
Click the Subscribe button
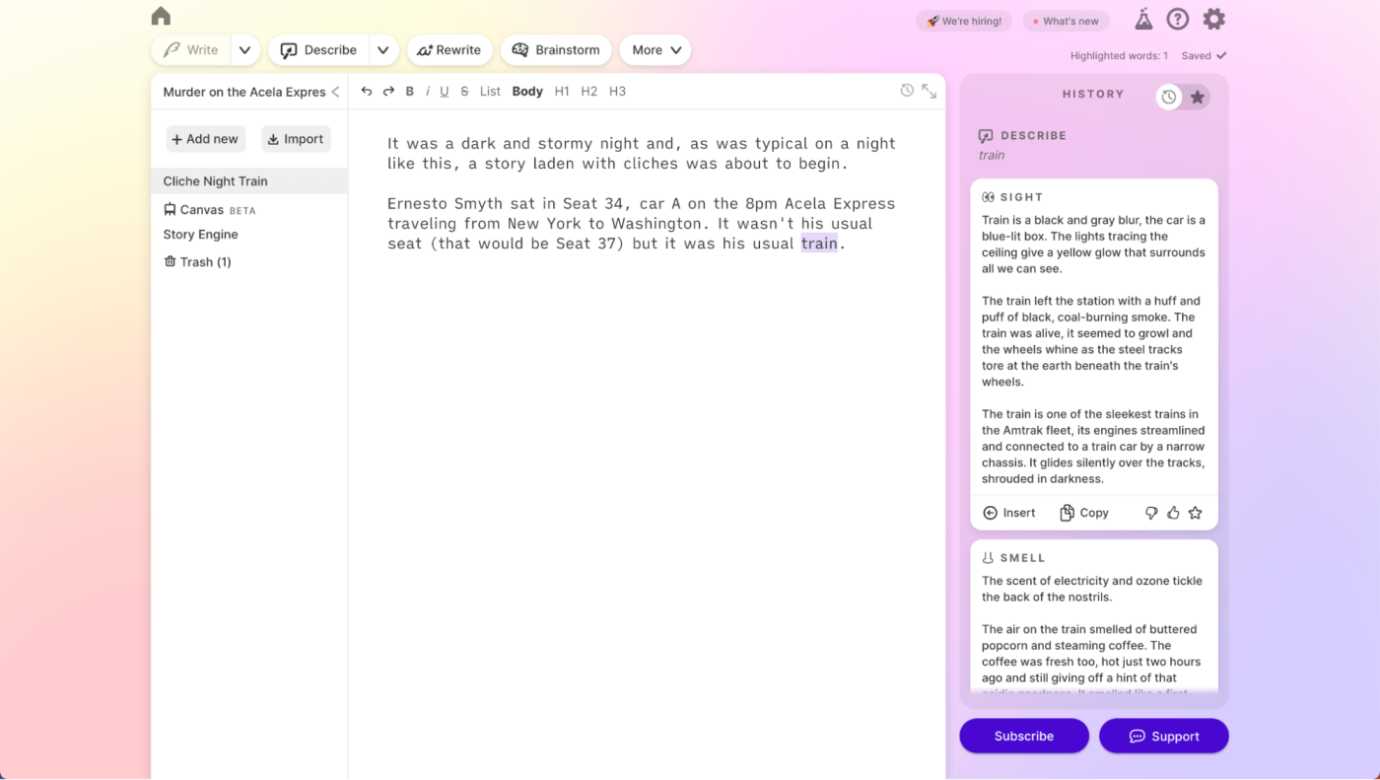pyautogui.click(x=1024, y=736)
